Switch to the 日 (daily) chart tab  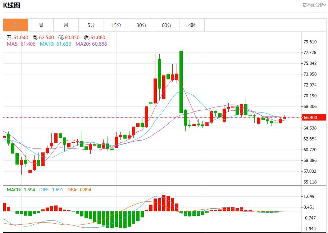click(x=15, y=25)
